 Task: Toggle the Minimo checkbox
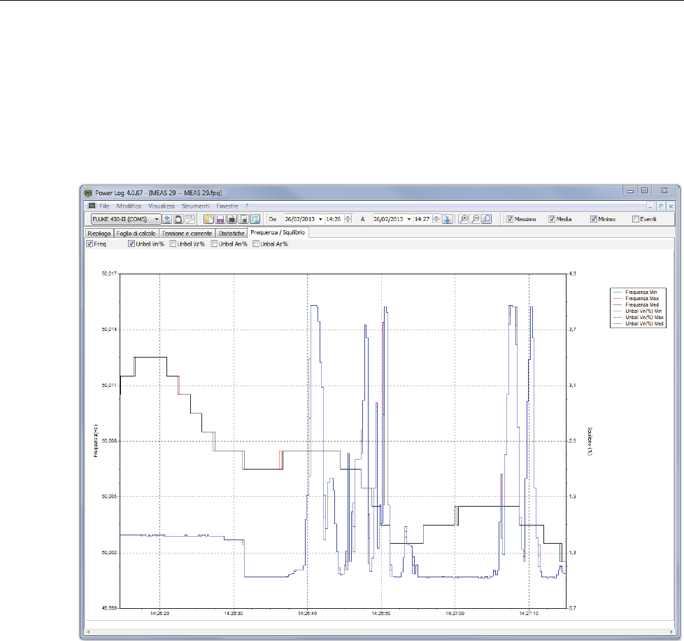pyautogui.click(x=594, y=219)
